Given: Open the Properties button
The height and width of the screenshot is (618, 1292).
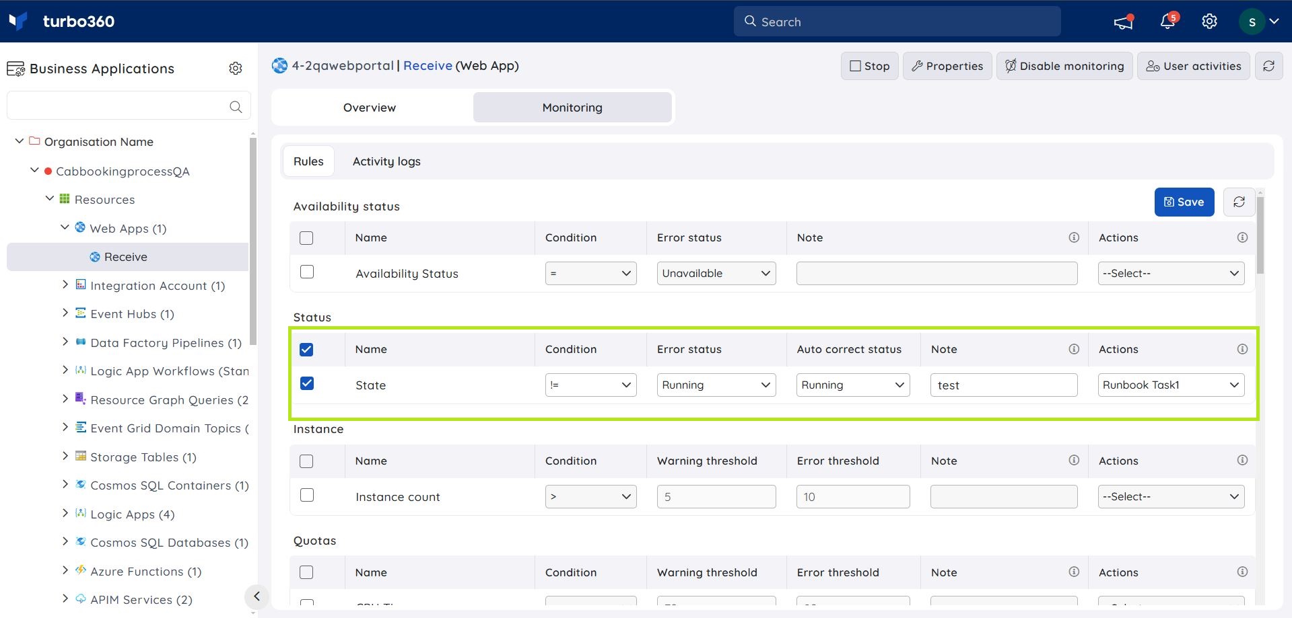Looking at the screenshot, I should tap(947, 66).
